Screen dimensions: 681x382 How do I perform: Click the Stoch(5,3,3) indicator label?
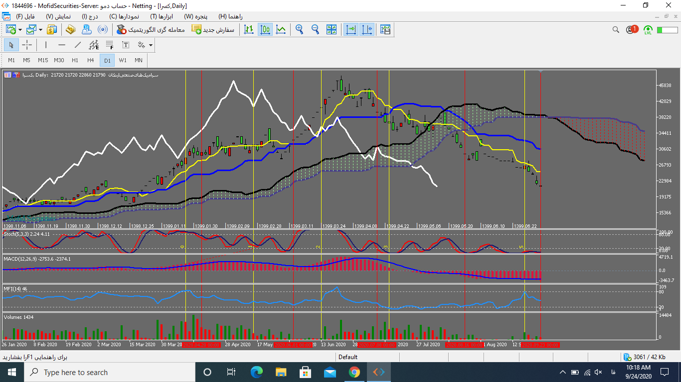26,233
